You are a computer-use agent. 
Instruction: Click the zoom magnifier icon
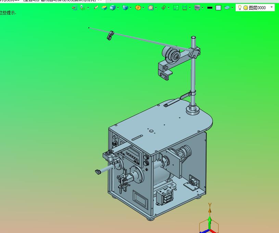click(x=151, y=8)
